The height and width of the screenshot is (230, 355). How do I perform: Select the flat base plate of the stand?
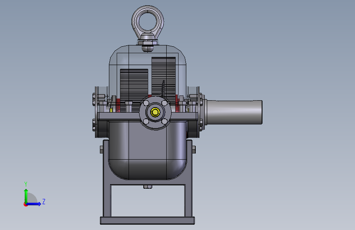(147, 221)
